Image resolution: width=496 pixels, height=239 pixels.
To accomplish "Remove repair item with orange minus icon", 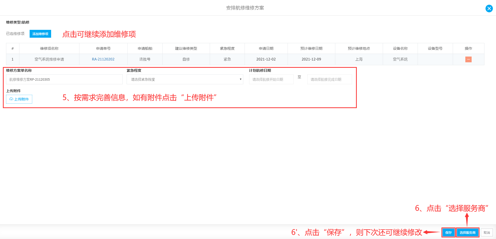I will point(468,59).
